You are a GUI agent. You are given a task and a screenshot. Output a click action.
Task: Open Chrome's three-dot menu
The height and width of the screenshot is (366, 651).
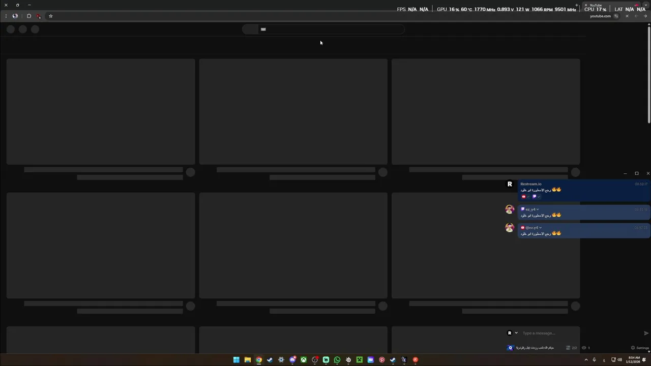click(6, 16)
